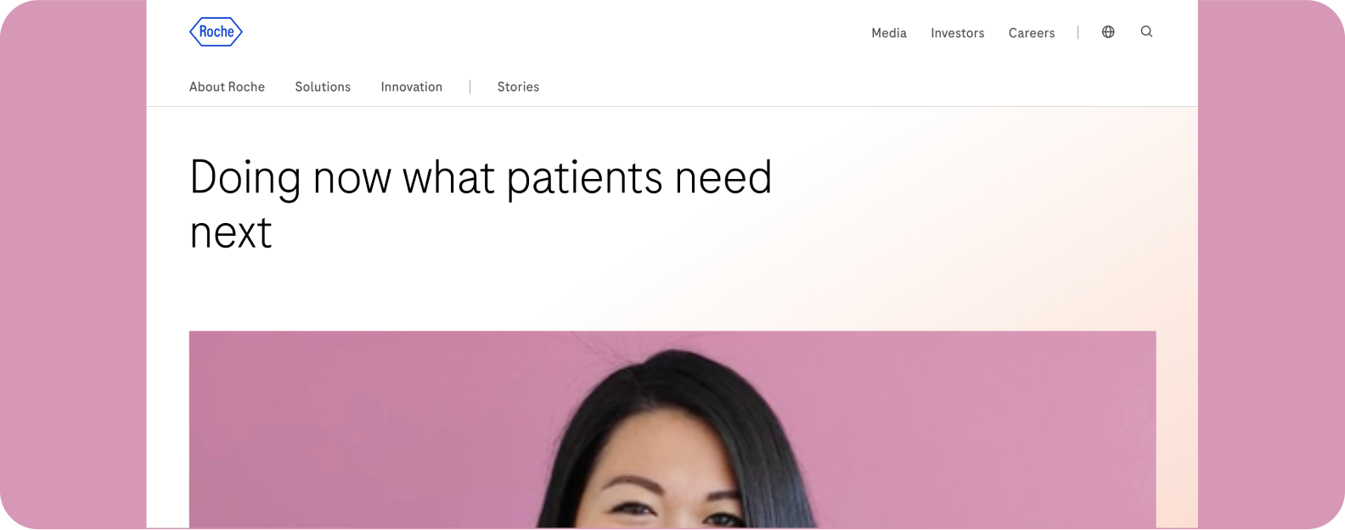Visit the Investors page
Image resolution: width=1345 pixels, height=530 pixels.
pyautogui.click(x=958, y=33)
